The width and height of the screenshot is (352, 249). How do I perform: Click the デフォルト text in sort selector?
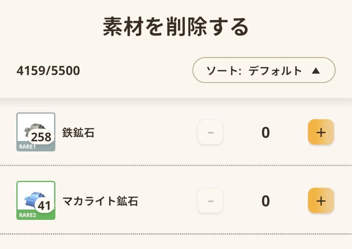275,71
